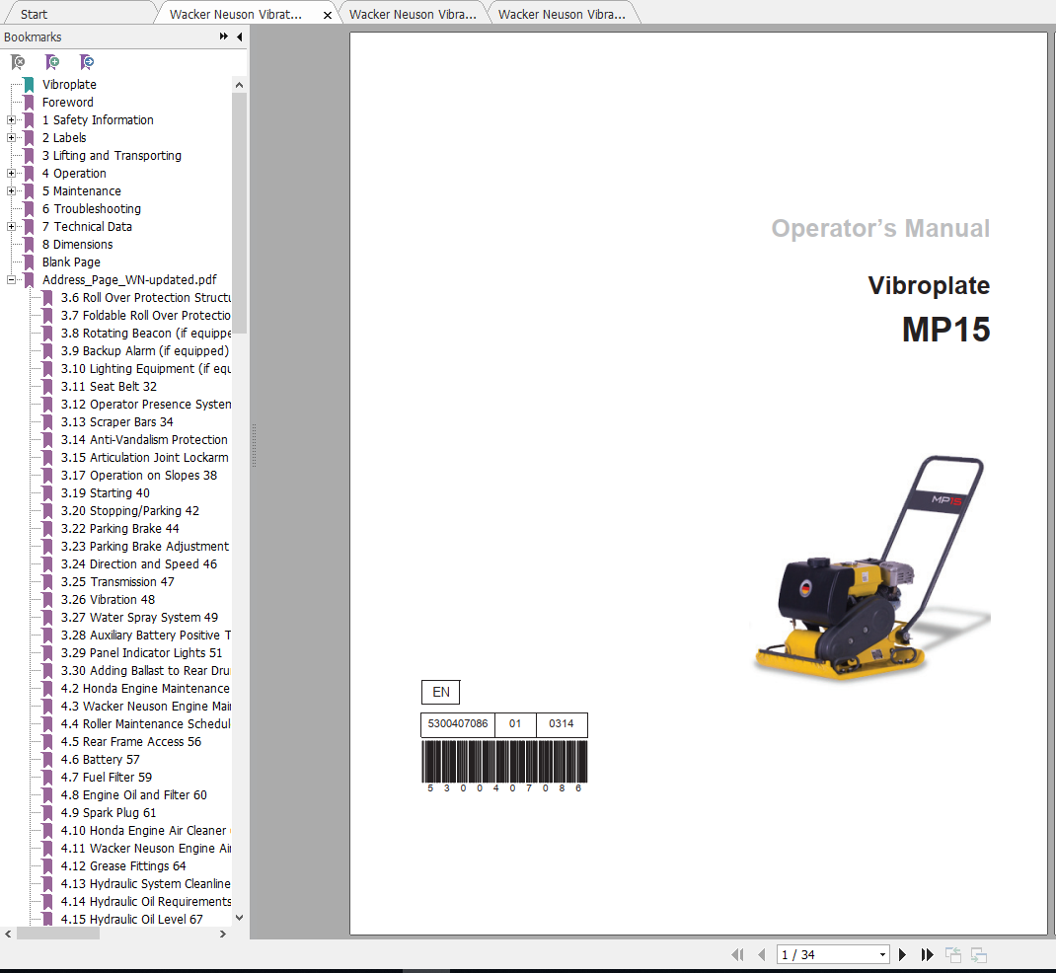This screenshot has height=973, width=1056.
Task: Collapse the Bookmarks panel with left arrow
Action: [240, 37]
